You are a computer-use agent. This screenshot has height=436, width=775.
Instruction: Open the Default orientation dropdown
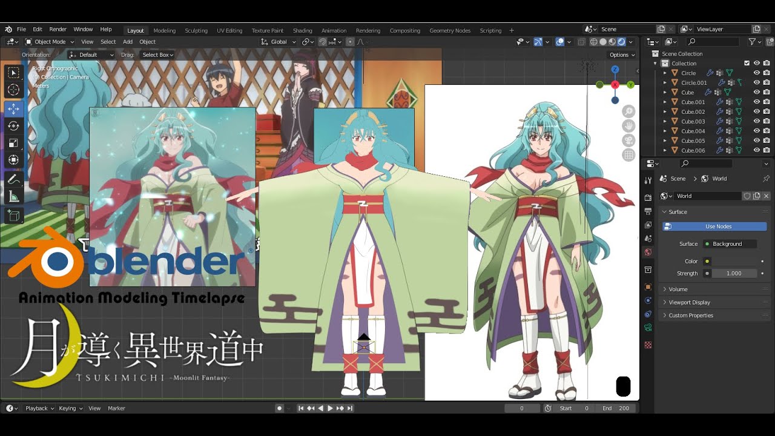pos(91,54)
